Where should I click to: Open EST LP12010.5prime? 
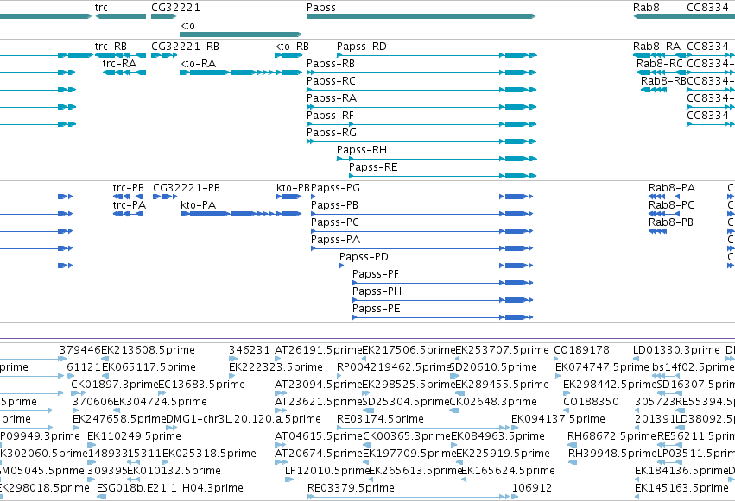tap(327, 472)
